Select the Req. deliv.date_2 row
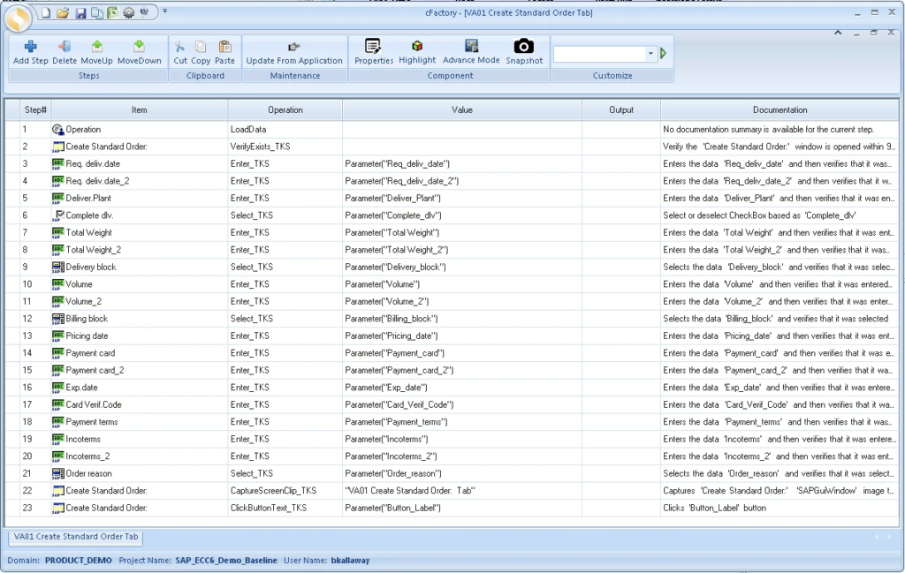 coord(452,181)
